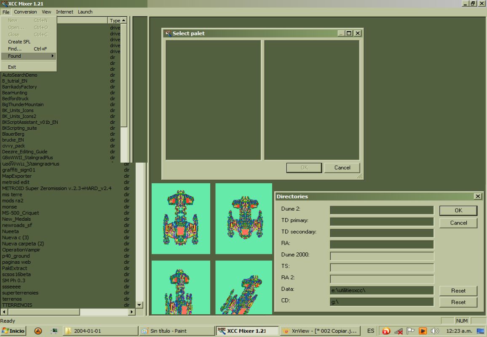Select the BarrikadyFactory directory
Viewport: 487px width, 337px height.
(x=19, y=87)
